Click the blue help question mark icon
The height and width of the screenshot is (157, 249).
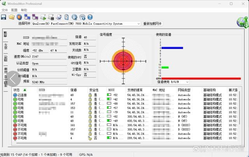pos(90,17)
